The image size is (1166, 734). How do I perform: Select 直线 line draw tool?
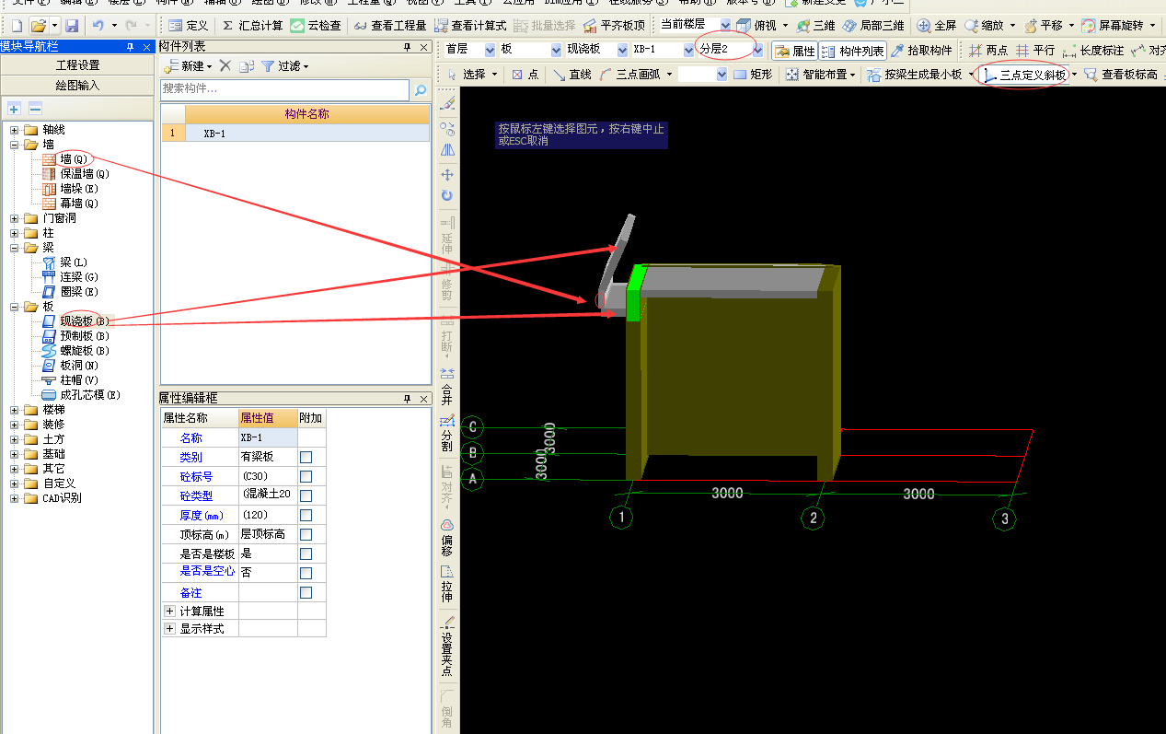tap(571, 75)
